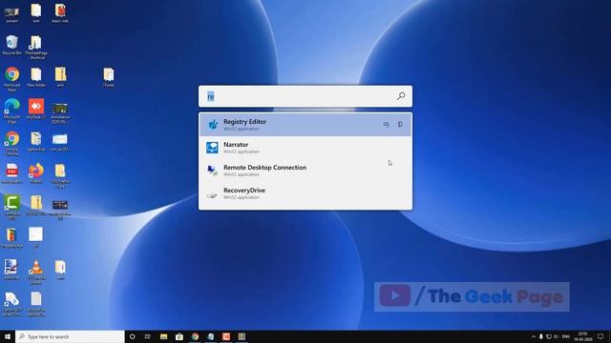Launch the RecoveryDrive search result
The width and height of the screenshot is (611, 343).
[305, 193]
